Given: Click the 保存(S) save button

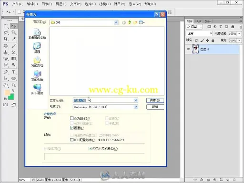Looking at the screenshot, I should [155, 101].
